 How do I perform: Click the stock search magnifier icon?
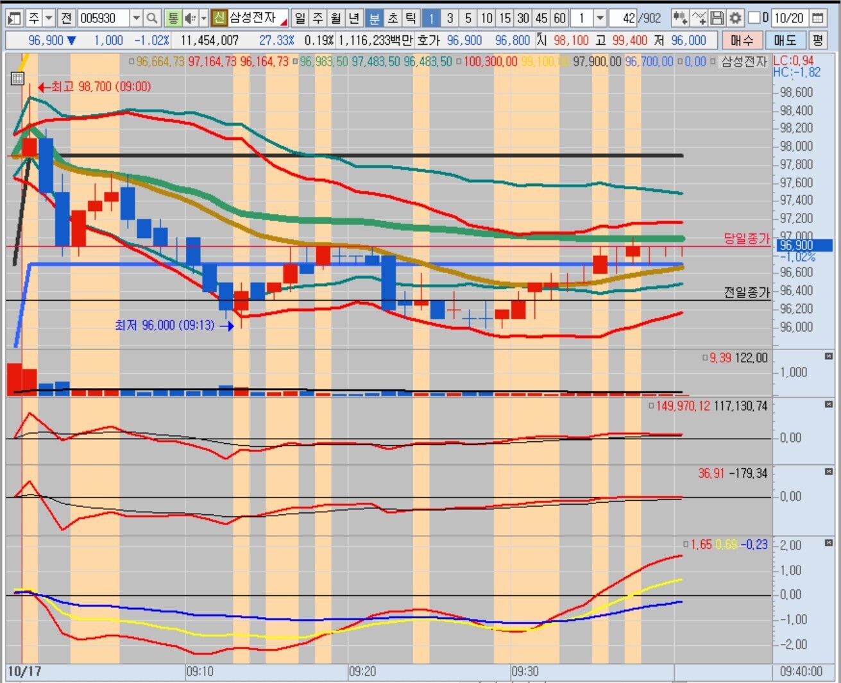(152, 18)
